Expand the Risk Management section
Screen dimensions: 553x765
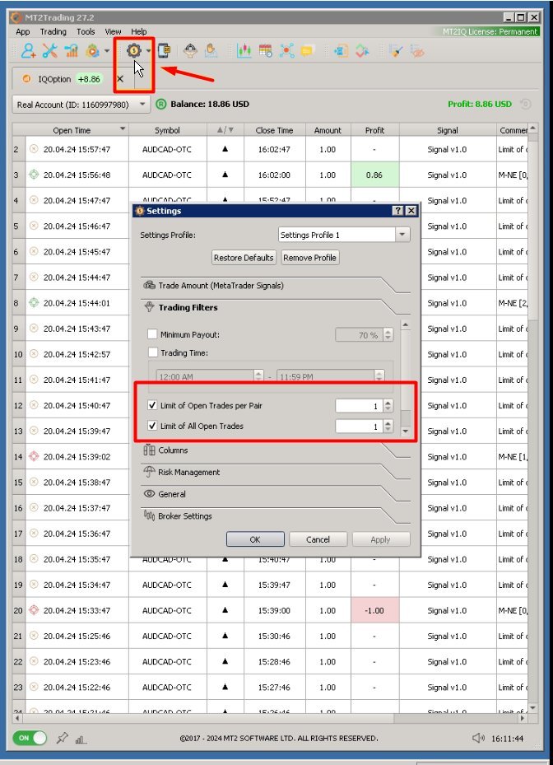188,473
